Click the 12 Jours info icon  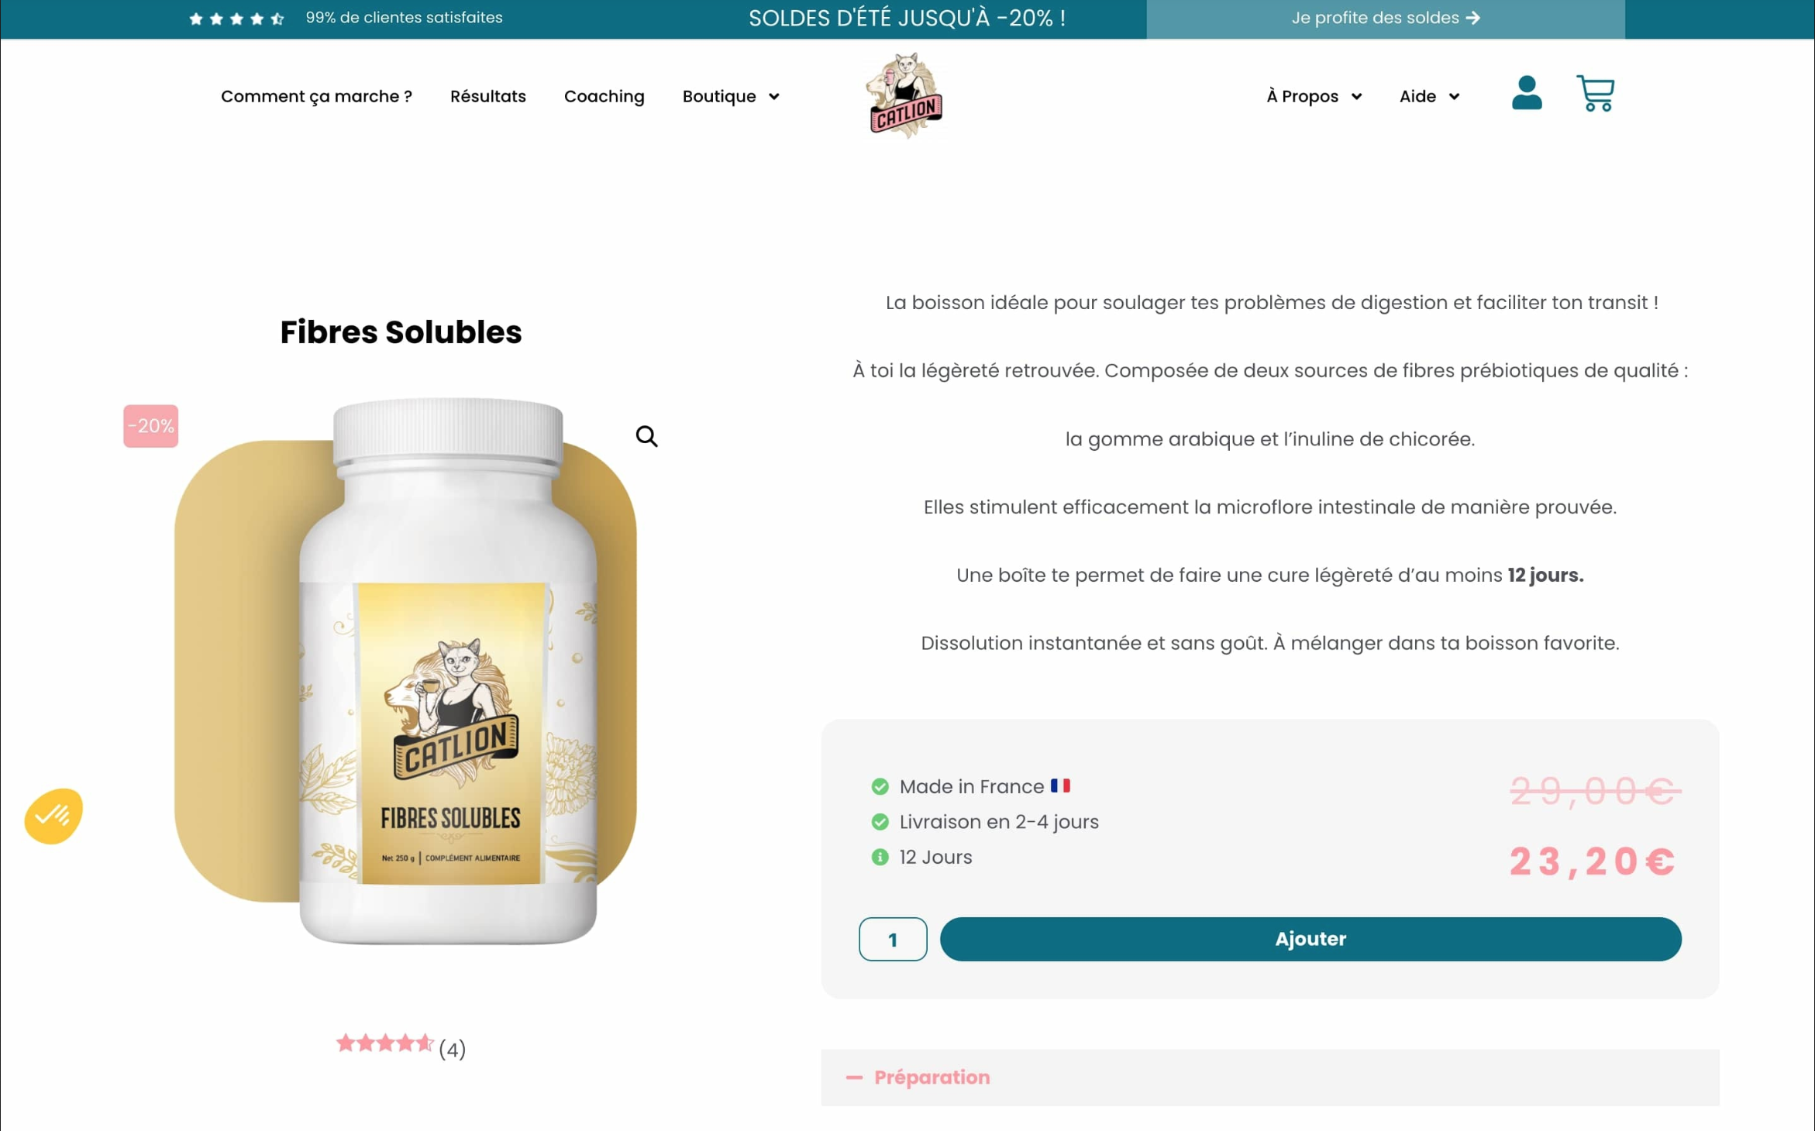click(880, 857)
